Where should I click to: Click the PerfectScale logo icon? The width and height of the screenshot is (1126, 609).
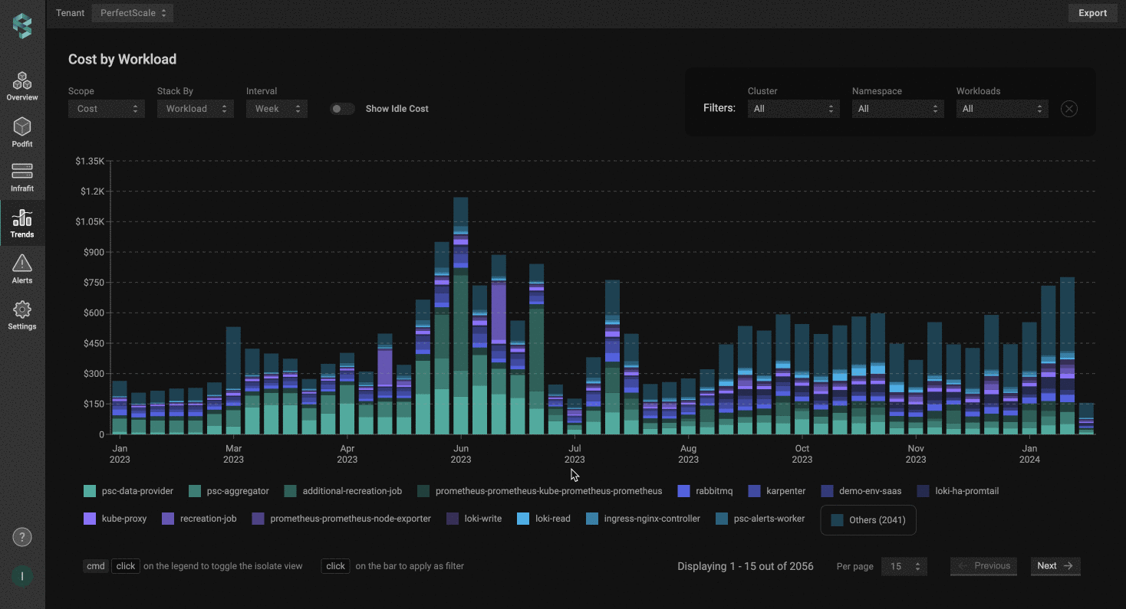tap(22, 25)
